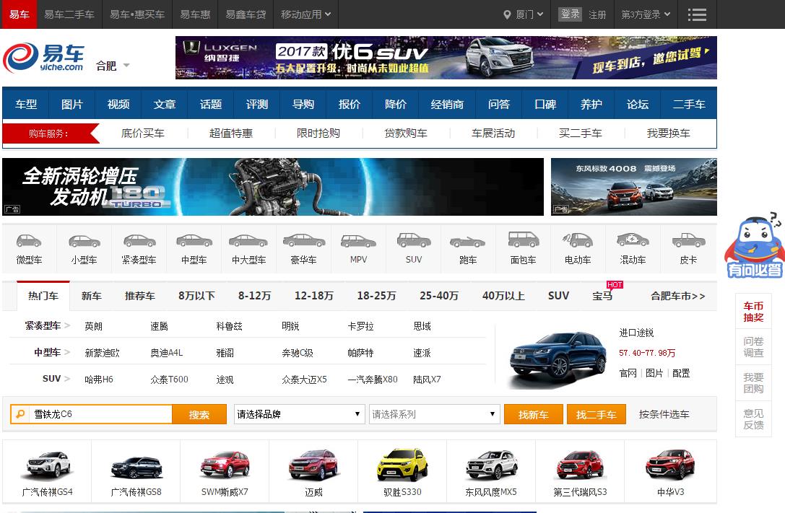Switch to the 热门车 tab
Viewport: 785px width, 513px height.
pyautogui.click(x=43, y=296)
